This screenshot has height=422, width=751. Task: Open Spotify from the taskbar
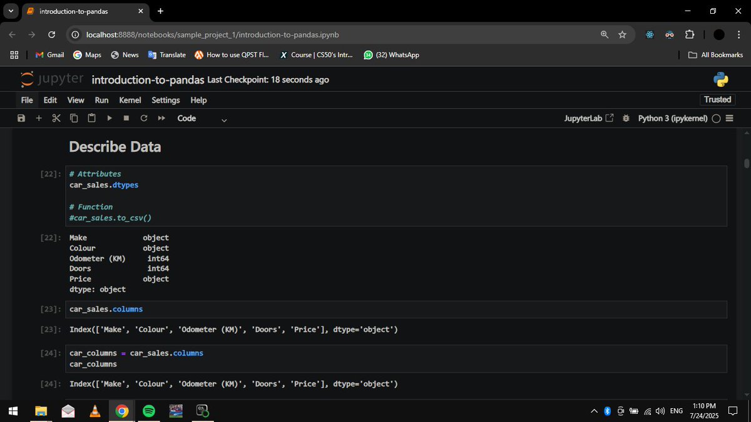(149, 411)
